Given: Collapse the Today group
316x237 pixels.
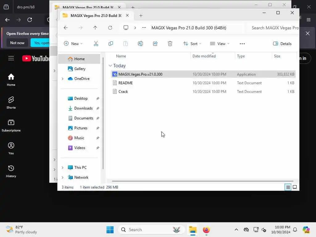Looking at the screenshot, I should pyautogui.click(x=110, y=66).
